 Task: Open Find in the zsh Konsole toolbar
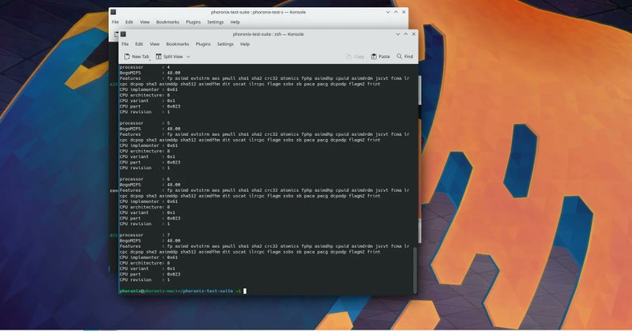405,57
